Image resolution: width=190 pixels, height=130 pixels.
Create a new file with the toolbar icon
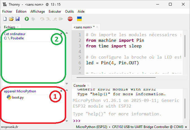click(5, 19)
